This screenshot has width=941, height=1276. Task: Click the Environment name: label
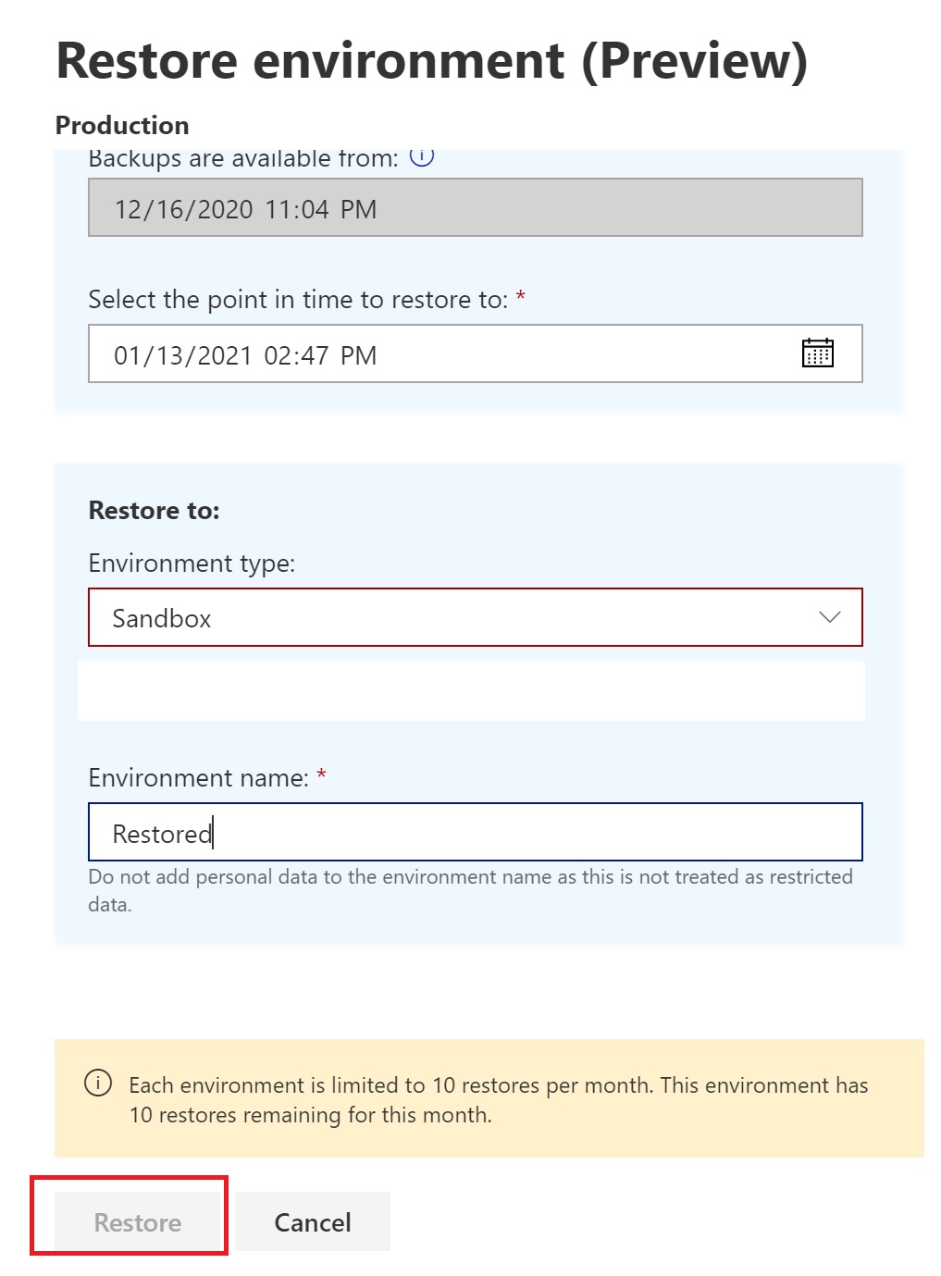click(198, 778)
